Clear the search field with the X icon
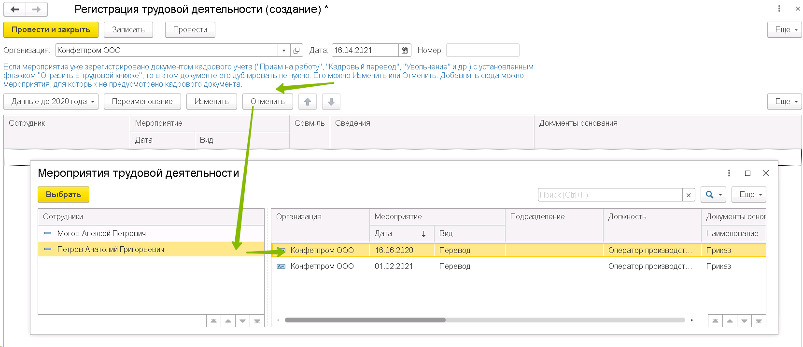Image resolution: width=803 pixels, height=347 pixels. coord(689,195)
